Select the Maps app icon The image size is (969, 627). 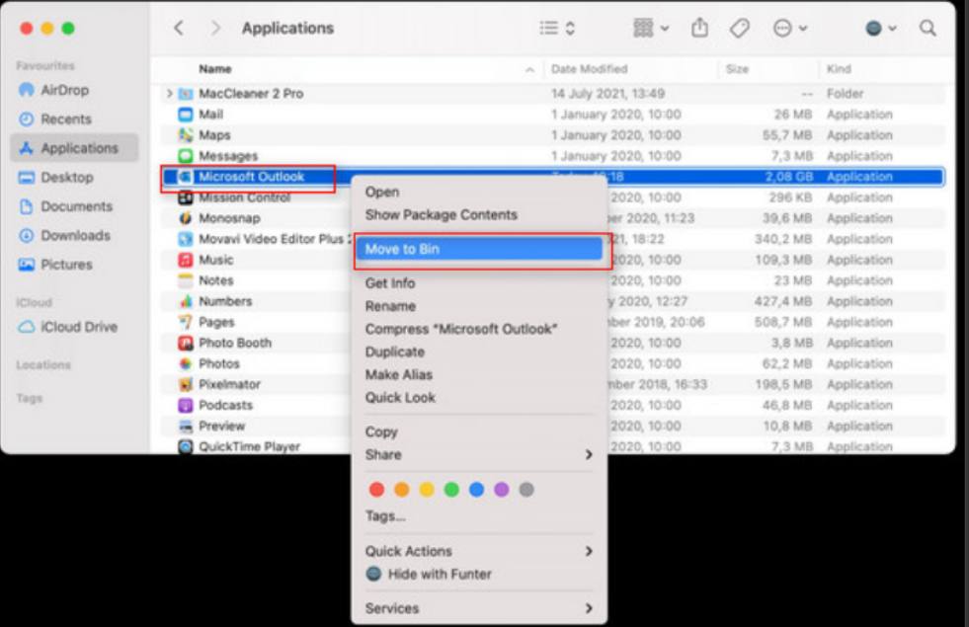pos(186,135)
